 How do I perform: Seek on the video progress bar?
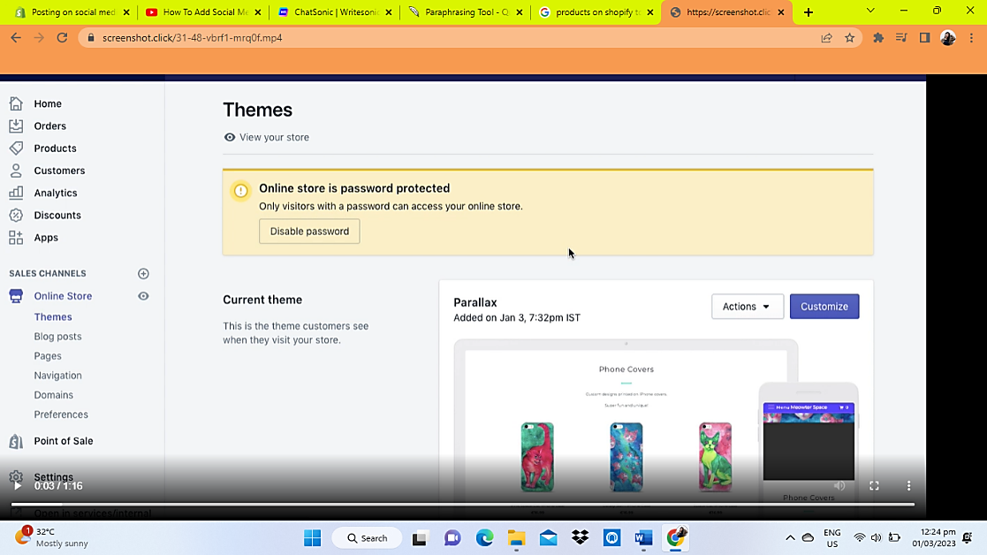click(x=463, y=505)
